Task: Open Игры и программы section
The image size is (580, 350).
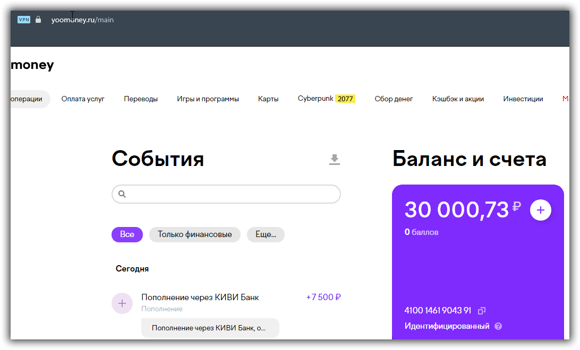Action: click(x=208, y=99)
